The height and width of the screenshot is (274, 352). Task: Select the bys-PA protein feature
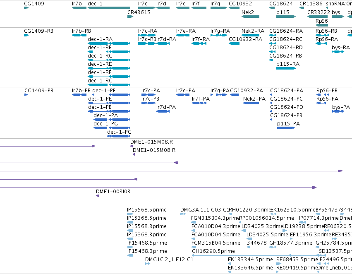(x=338, y=111)
